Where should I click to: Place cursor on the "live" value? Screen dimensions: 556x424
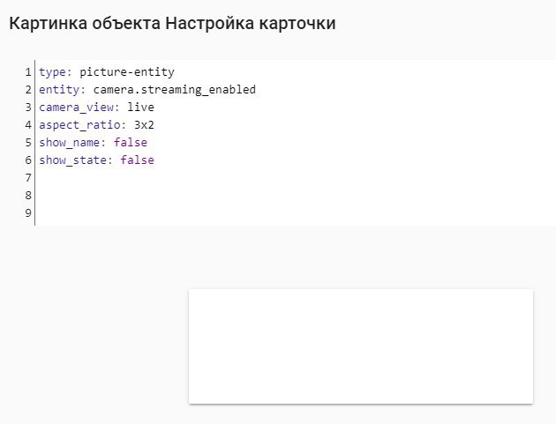[x=140, y=107]
